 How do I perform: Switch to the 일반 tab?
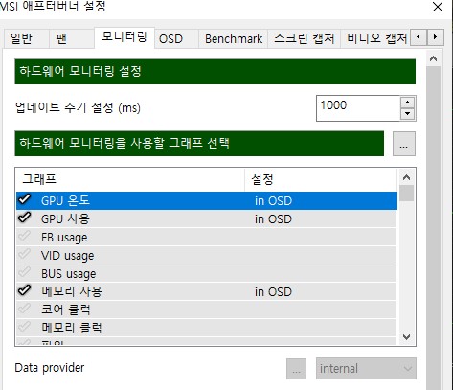(x=26, y=39)
